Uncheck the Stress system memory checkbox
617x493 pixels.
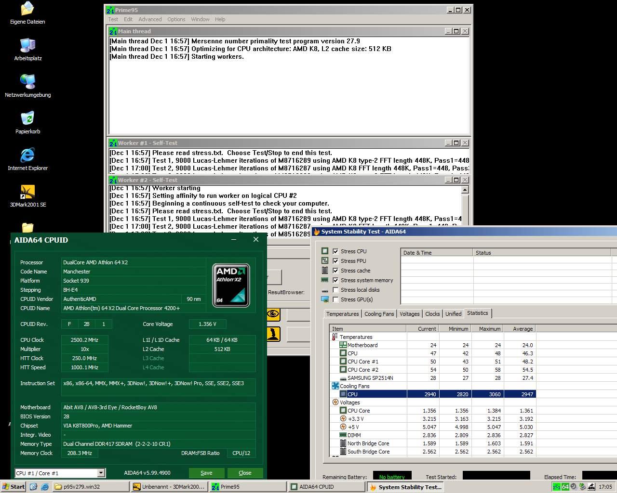click(x=335, y=280)
